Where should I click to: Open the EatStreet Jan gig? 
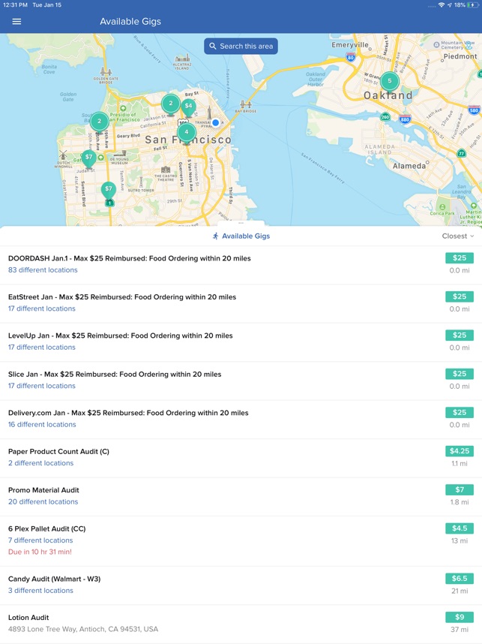[241, 303]
